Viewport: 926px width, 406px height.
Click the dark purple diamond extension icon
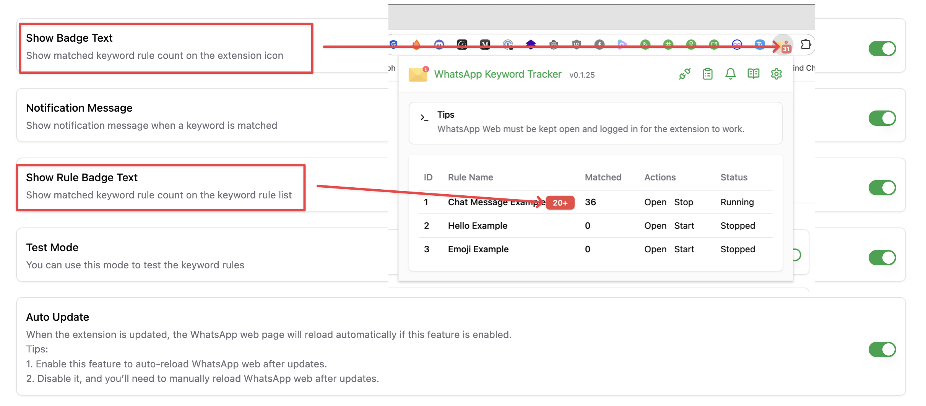click(531, 45)
